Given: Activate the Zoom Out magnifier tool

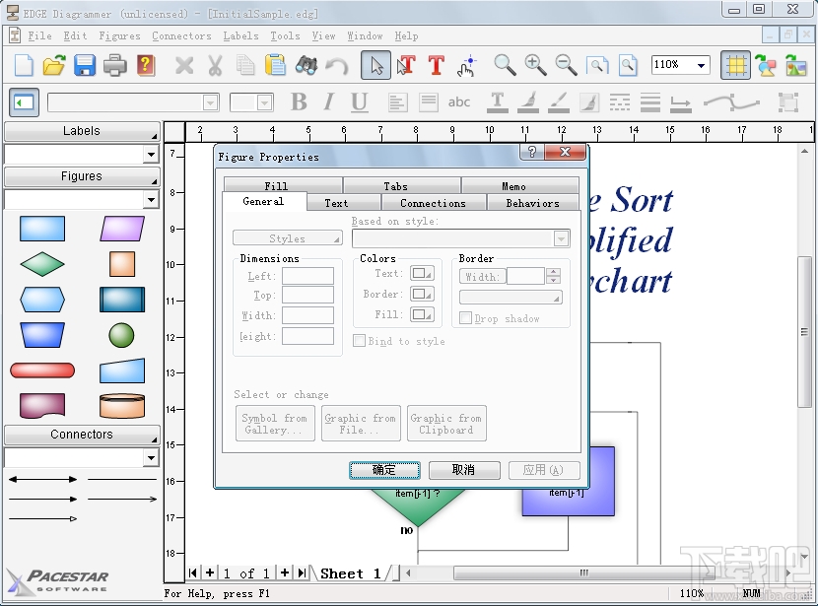Looking at the screenshot, I should click(x=565, y=65).
